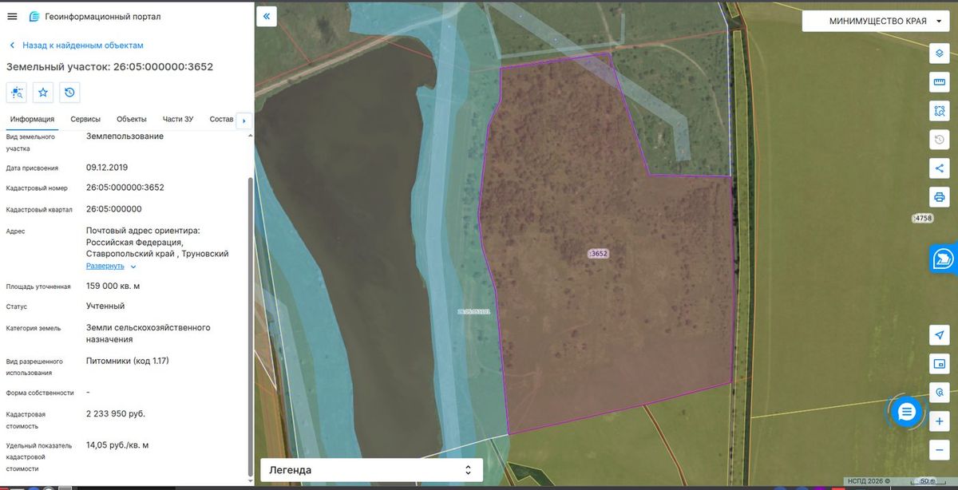958x490 pixels.
Task: Open the map layers panel
Action: 939,53
